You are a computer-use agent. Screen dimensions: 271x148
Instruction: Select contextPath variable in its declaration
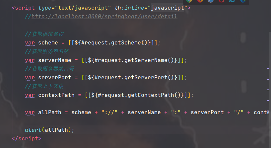[x=56, y=95]
